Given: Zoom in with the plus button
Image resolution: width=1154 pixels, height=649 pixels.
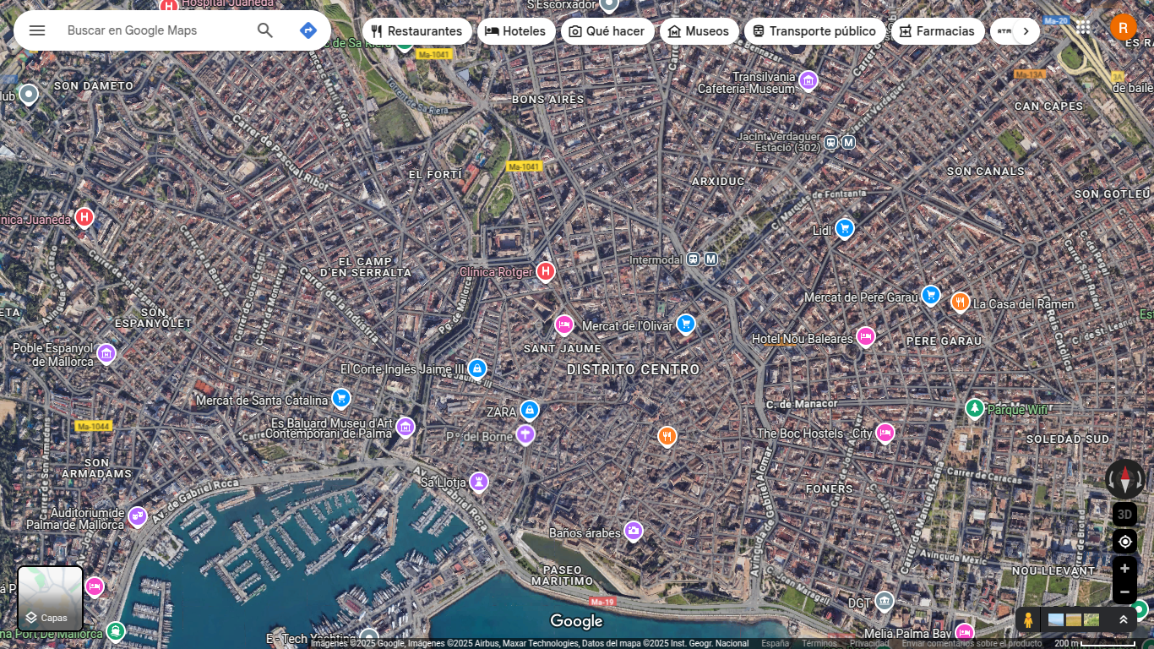Looking at the screenshot, I should pyautogui.click(x=1124, y=569).
